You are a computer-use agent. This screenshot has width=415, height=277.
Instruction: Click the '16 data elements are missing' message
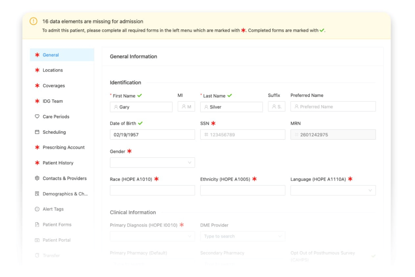[93, 21]
